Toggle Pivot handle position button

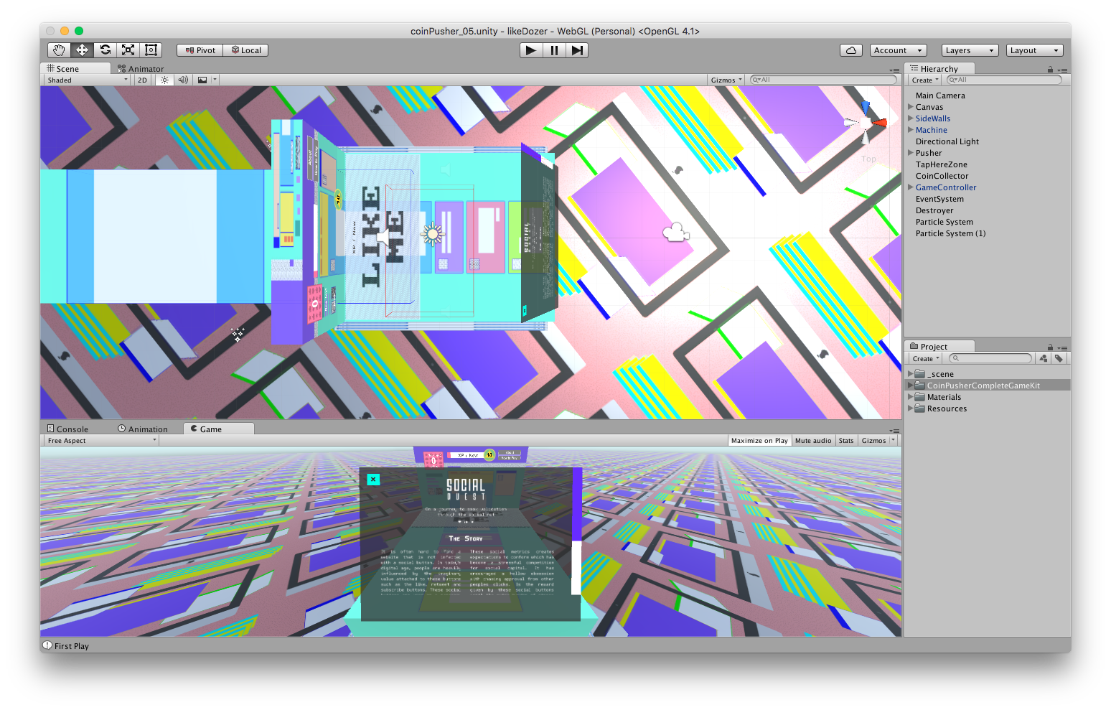(x=200, y=50)
